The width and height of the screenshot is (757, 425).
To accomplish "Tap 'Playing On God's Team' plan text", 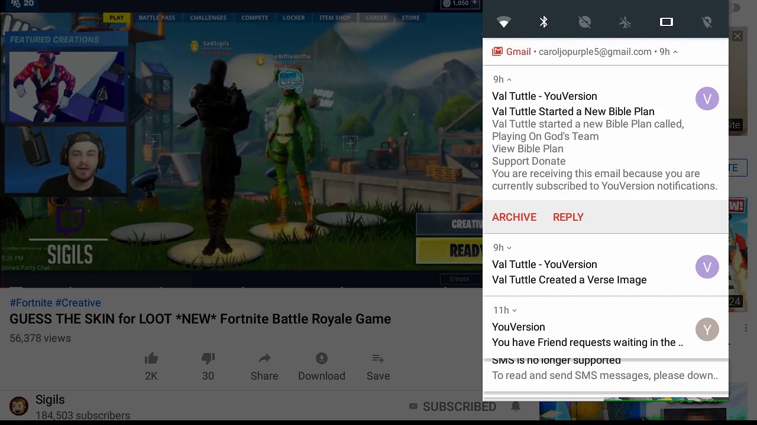I will click(545, 136).
